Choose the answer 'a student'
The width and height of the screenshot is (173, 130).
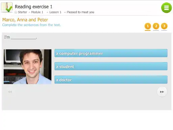click(111, 66)
